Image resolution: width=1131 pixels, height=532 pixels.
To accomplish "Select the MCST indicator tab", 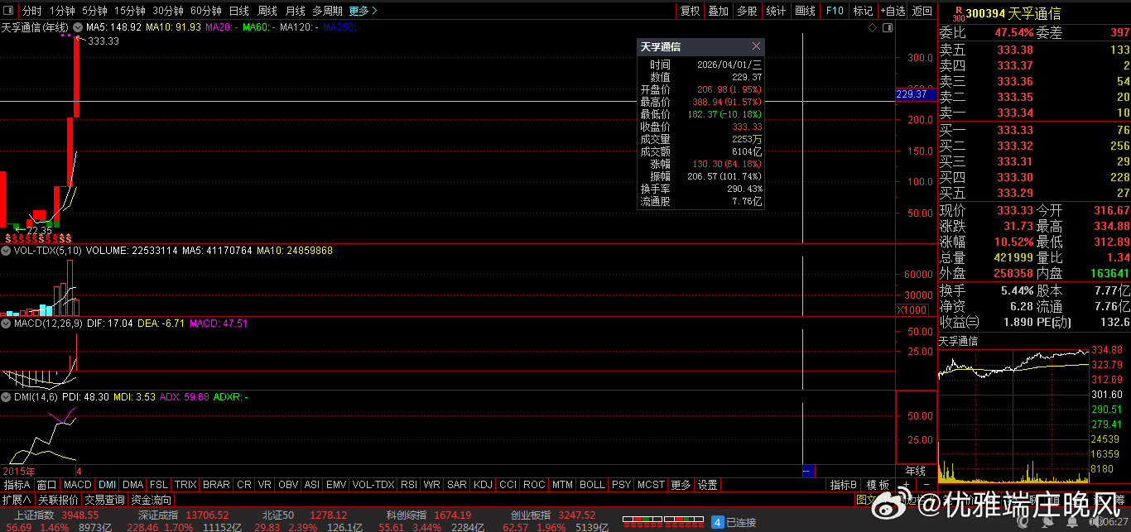I will (651, 485).
